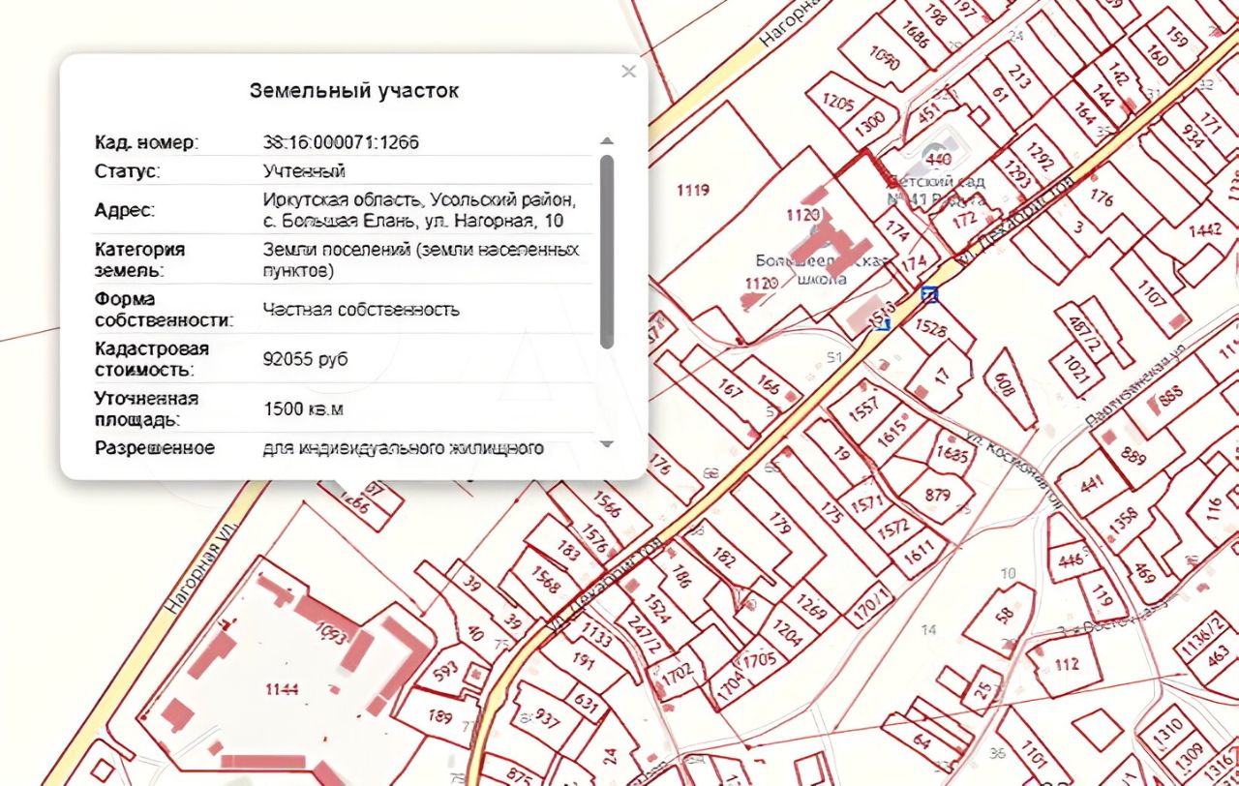Select parcel 1358 on the map
The image size is (1239, 786).
click(1124, 520)
